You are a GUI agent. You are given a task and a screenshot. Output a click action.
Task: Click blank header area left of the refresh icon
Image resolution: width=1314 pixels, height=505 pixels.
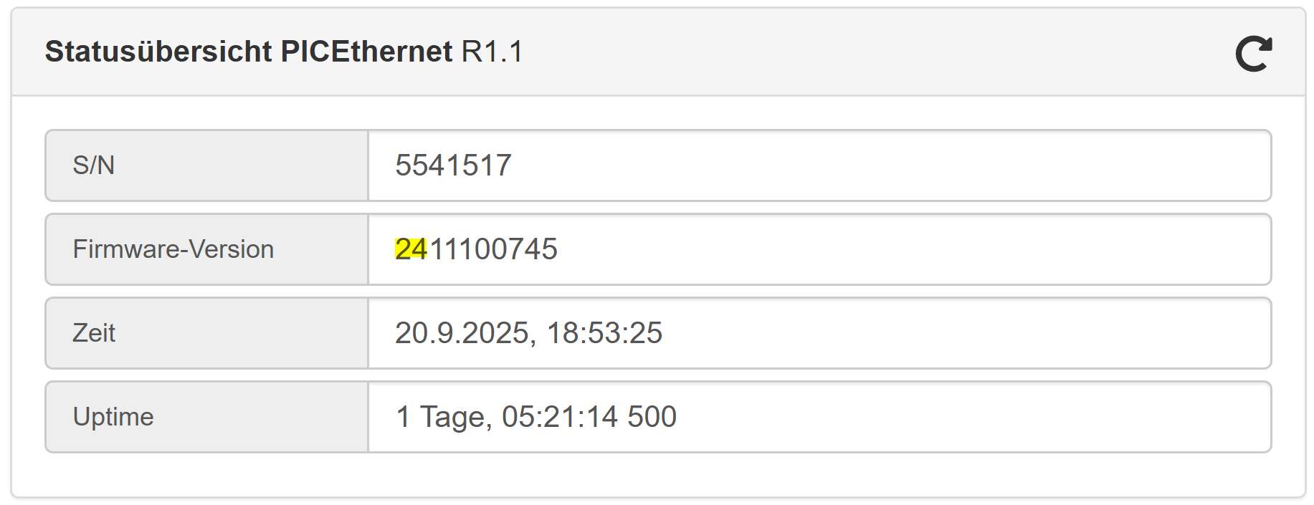coord(860,52)
